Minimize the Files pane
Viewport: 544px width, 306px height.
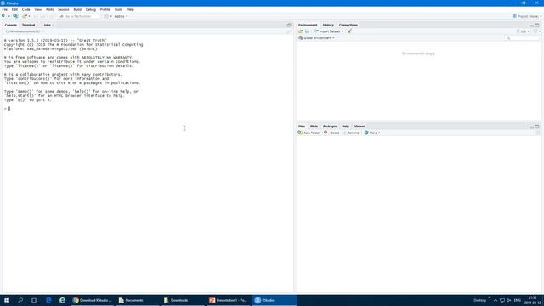point(531,127)
